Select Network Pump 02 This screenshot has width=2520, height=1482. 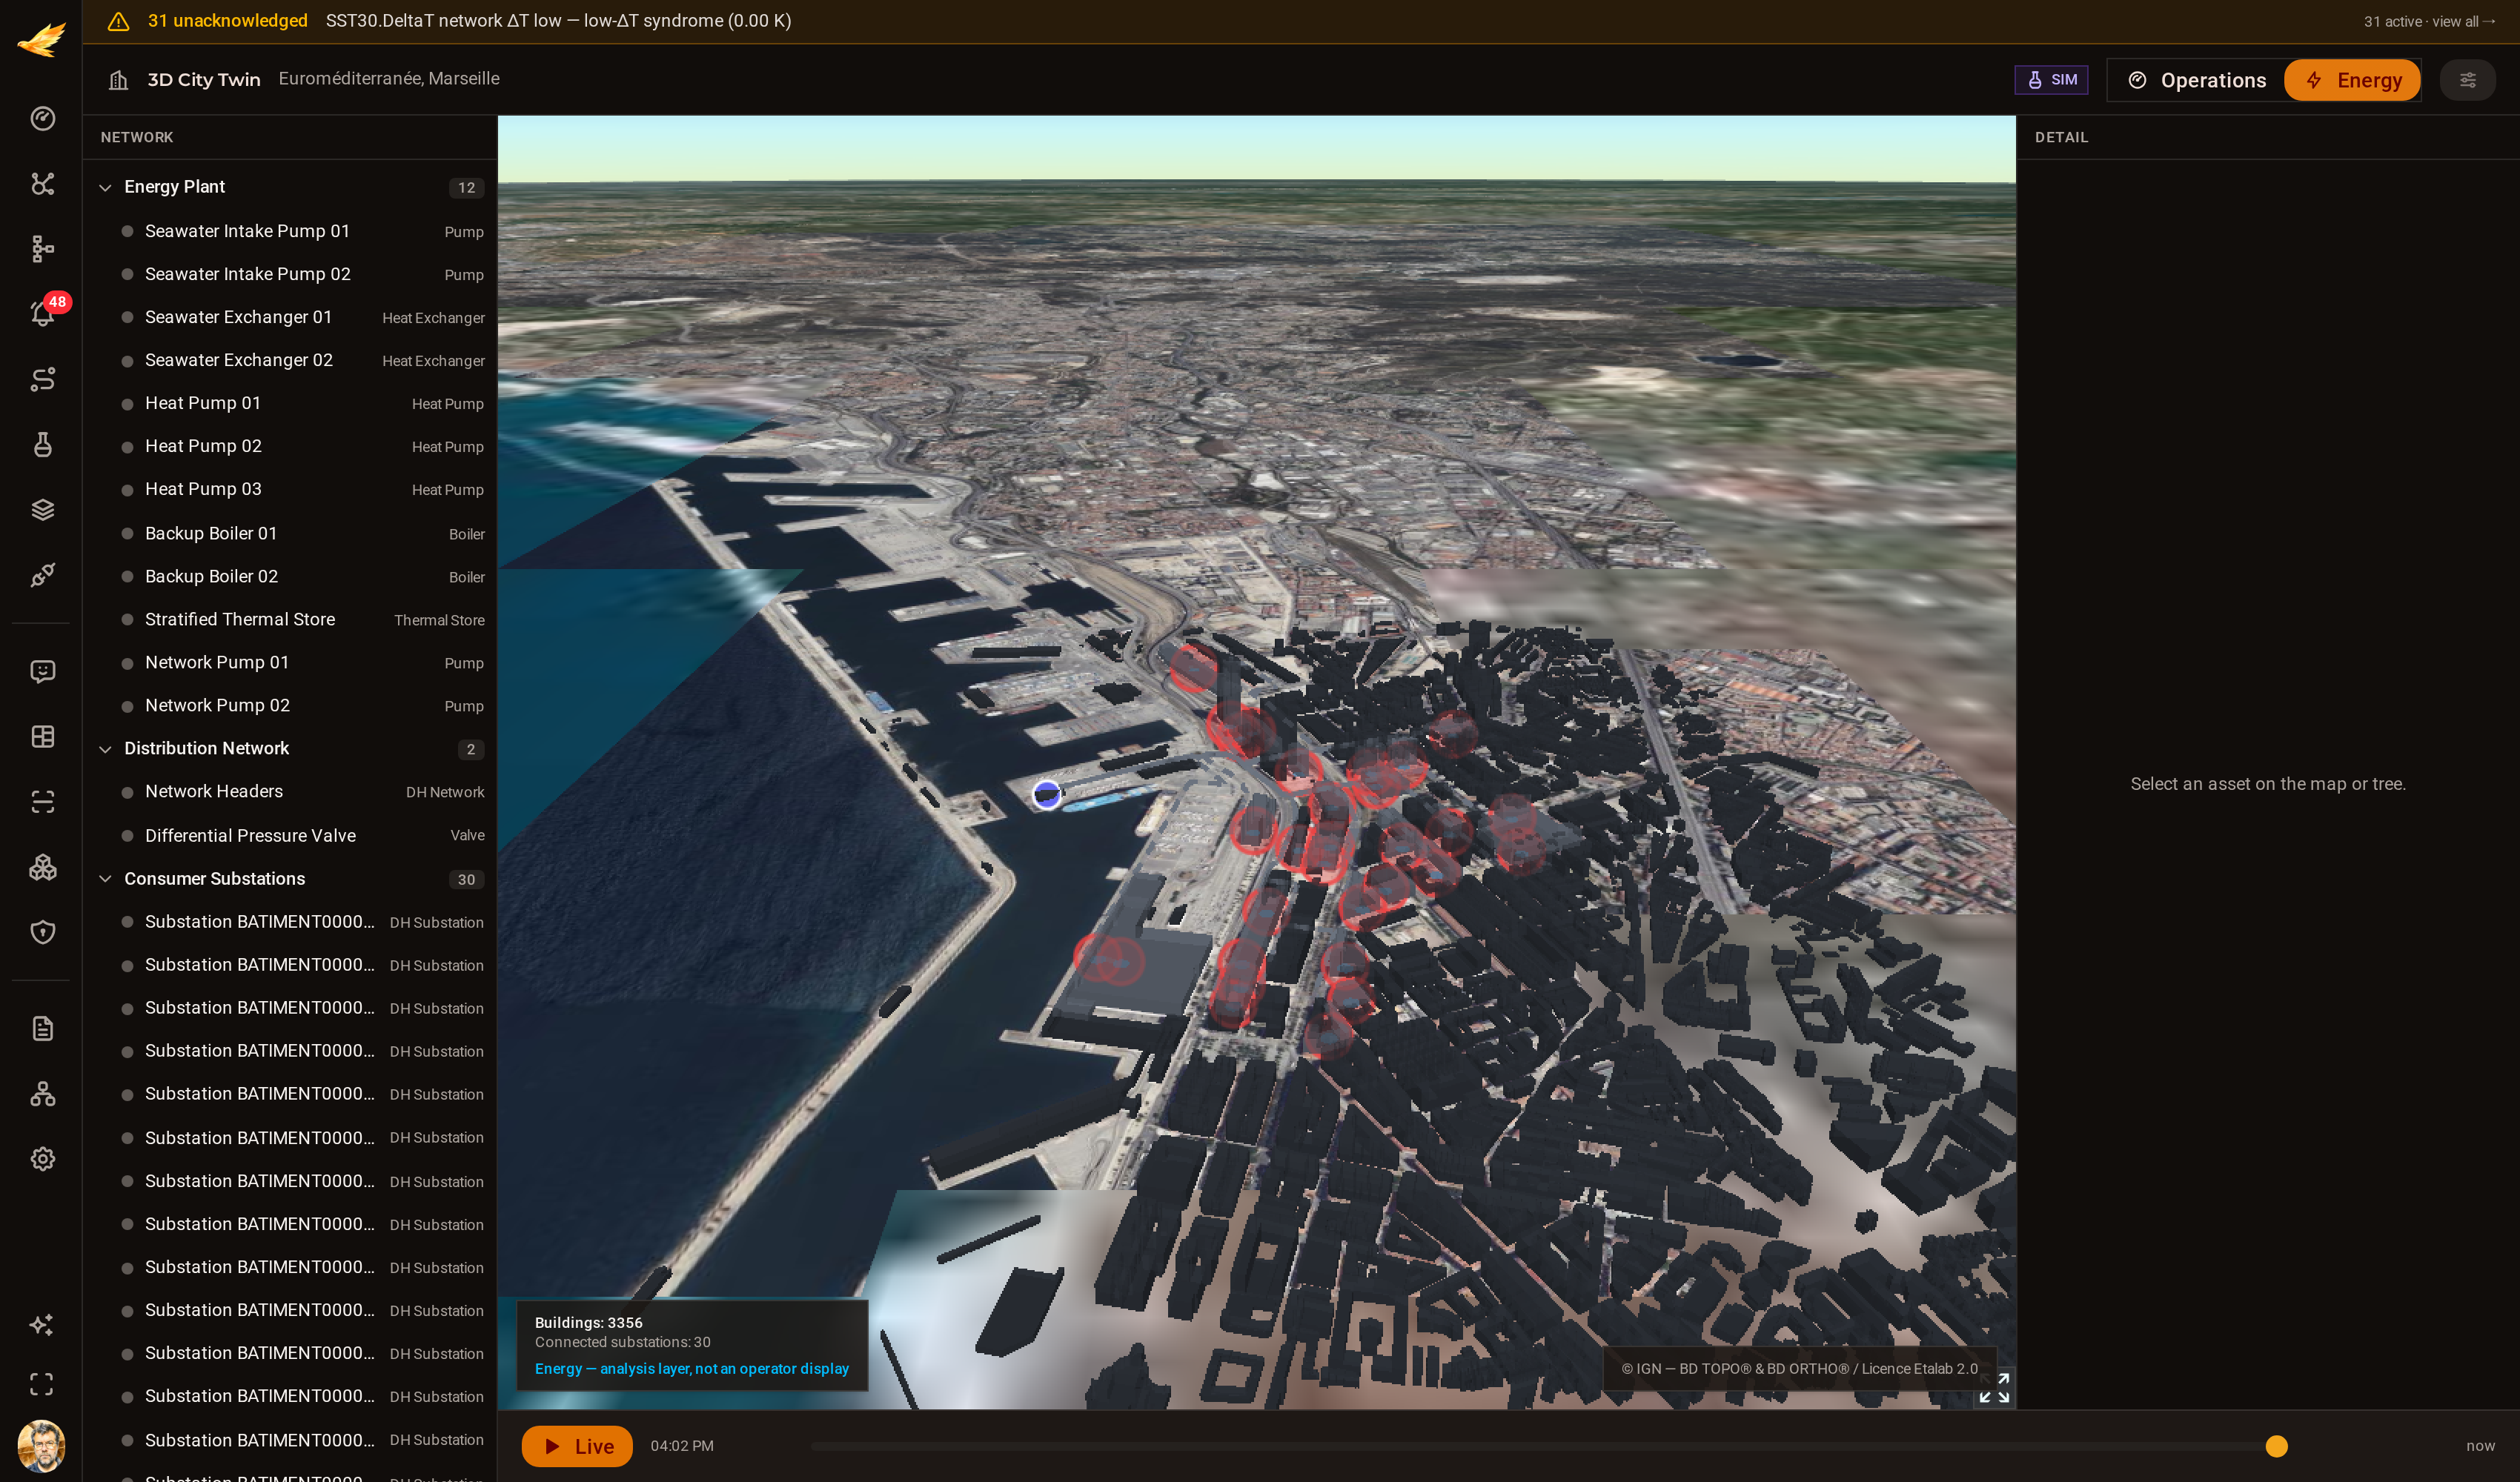tap(290, 705)
